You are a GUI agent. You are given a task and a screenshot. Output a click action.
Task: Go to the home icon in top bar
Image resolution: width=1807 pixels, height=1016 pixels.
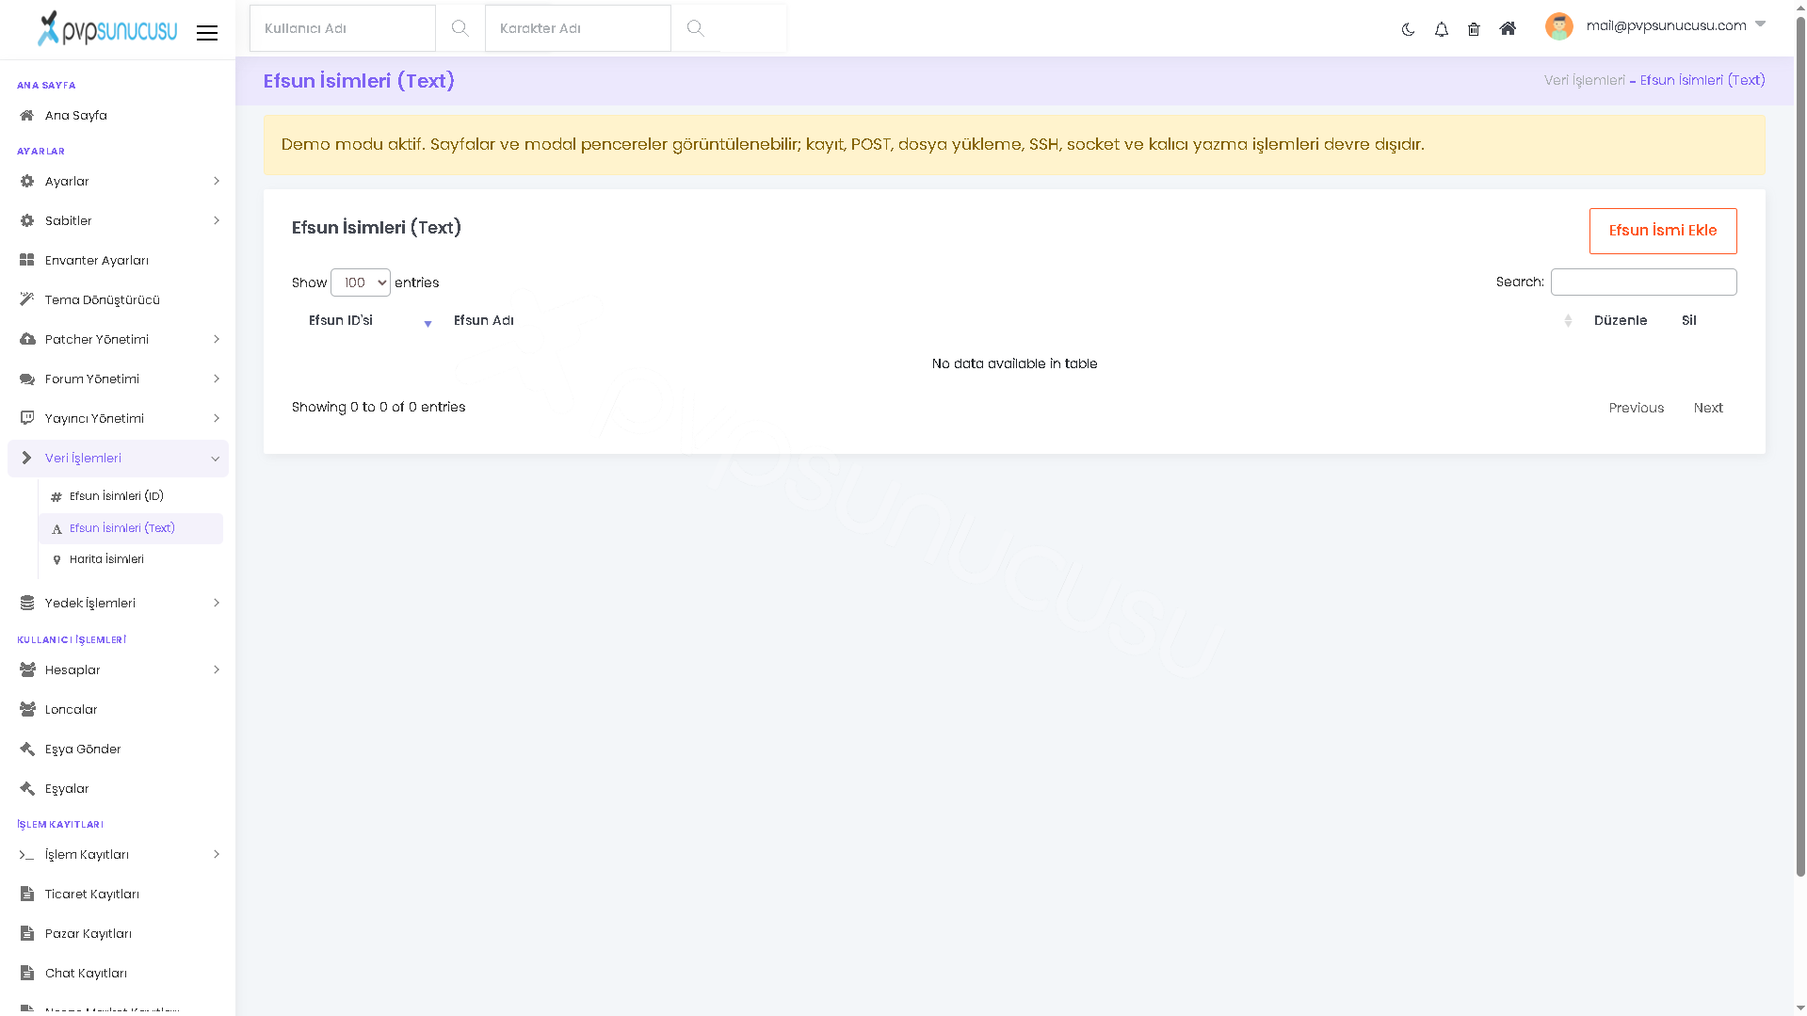click(1508, 28)
